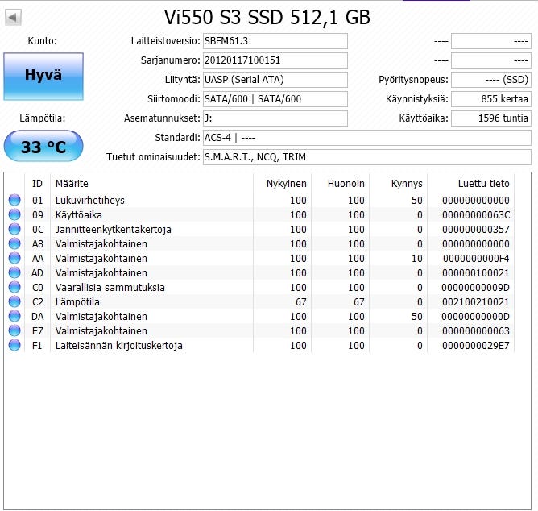Click the Käyttöaika attribute name in row 09

pos(79,215)
